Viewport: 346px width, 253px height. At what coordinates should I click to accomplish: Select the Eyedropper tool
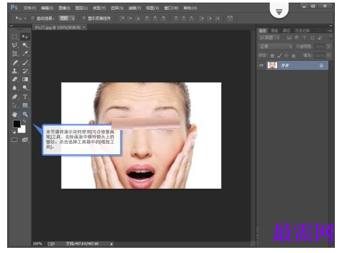click(x=25, y=54)
